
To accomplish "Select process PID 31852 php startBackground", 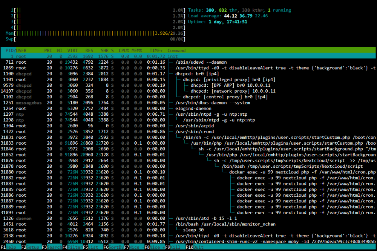I will point(188,155).
